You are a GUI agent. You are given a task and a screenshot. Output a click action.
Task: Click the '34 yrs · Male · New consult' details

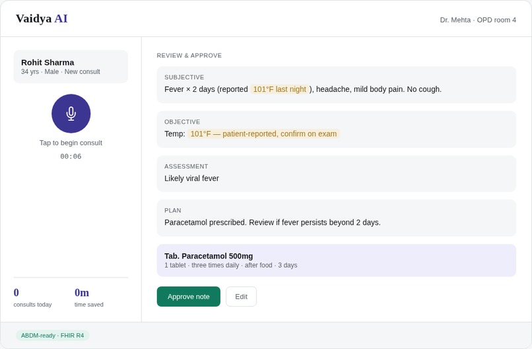coord(60,72)
